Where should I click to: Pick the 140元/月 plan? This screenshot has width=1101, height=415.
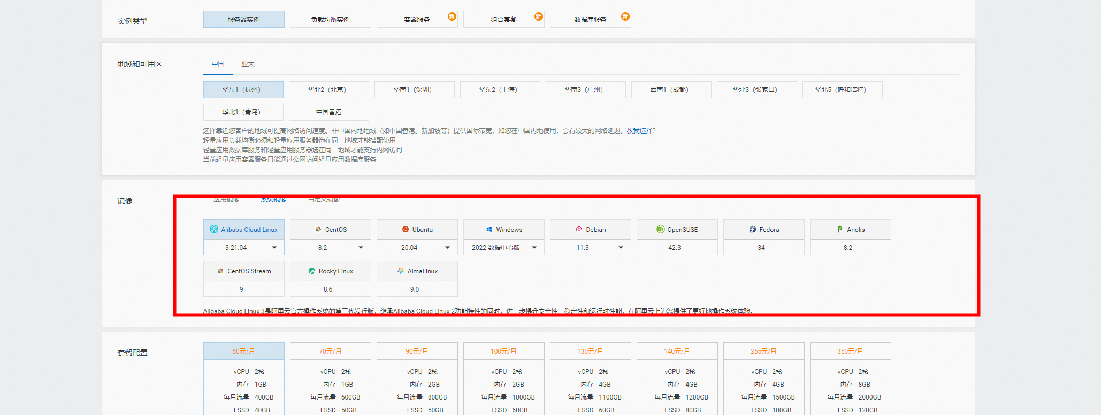[677, 351]
